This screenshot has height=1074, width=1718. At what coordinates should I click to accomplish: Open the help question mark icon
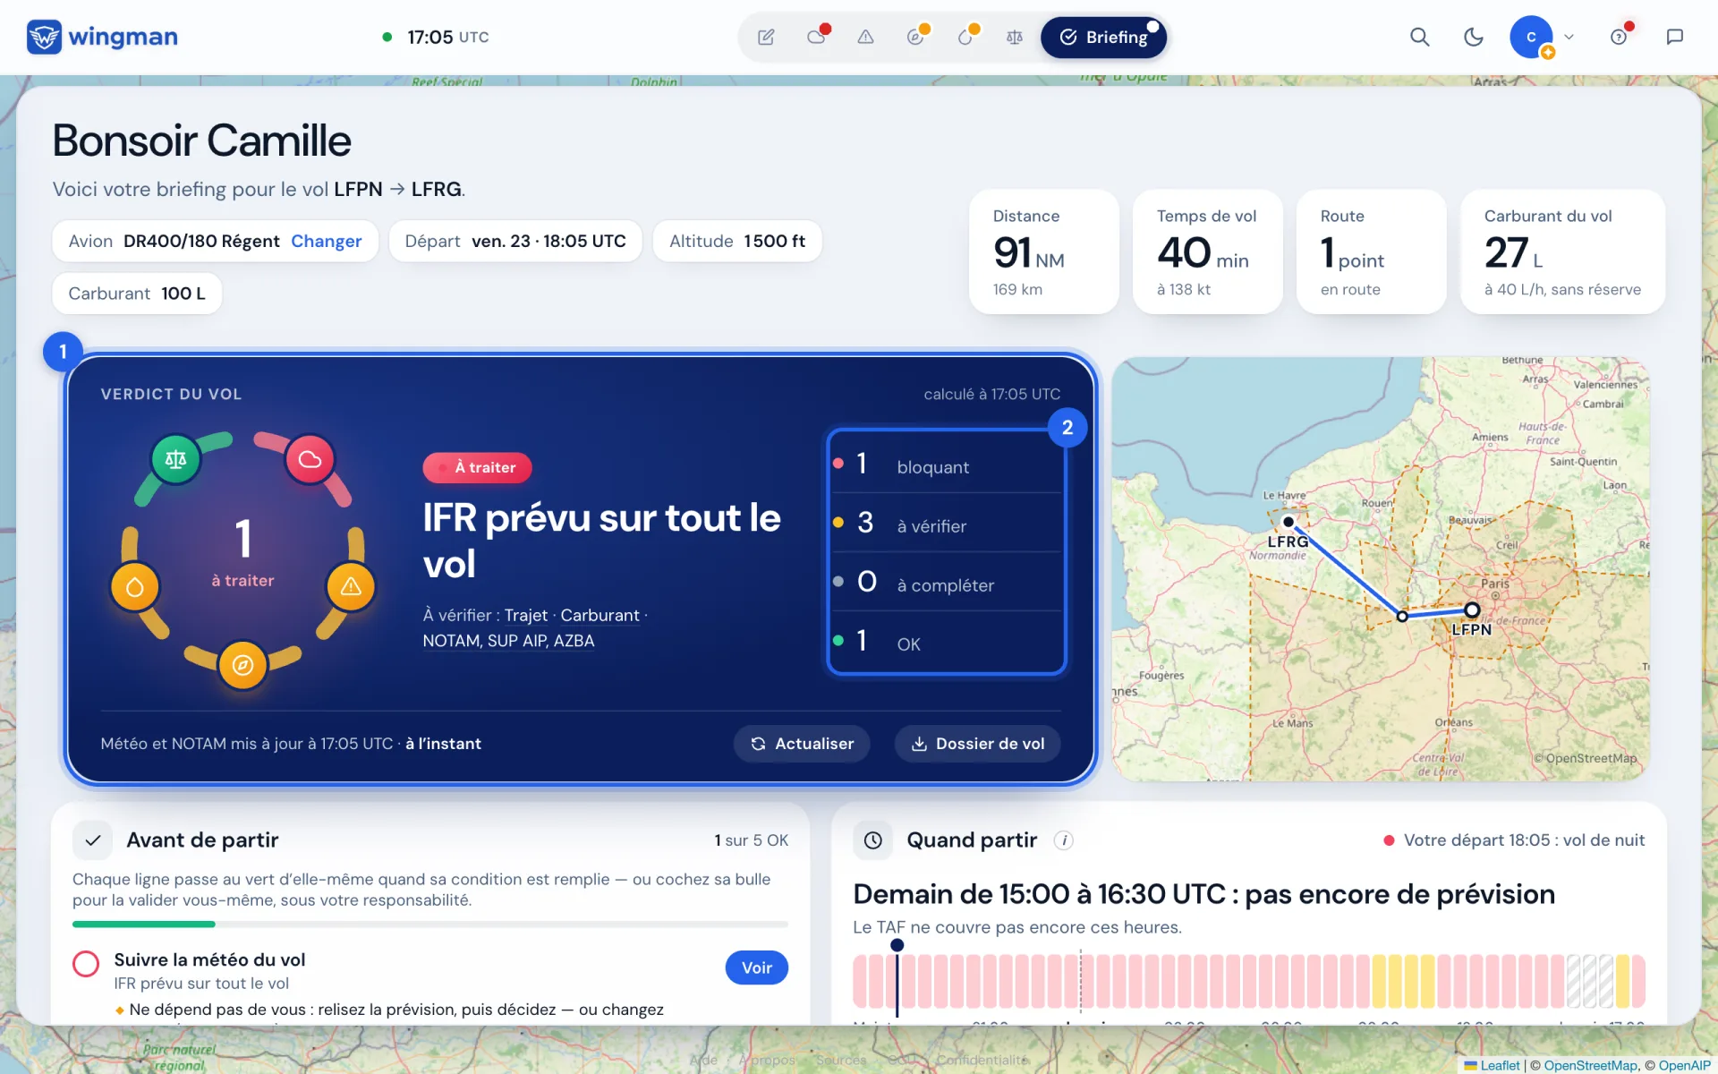pos(1619,37)
